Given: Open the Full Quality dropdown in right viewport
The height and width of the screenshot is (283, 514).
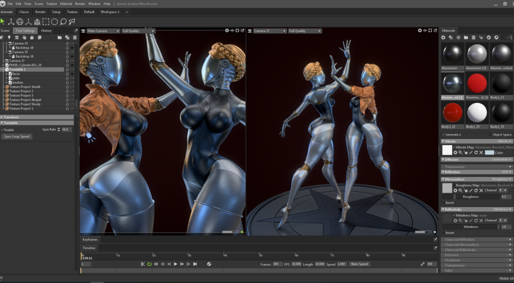Looking at the screenshot, I should click(x=304, y=31).
